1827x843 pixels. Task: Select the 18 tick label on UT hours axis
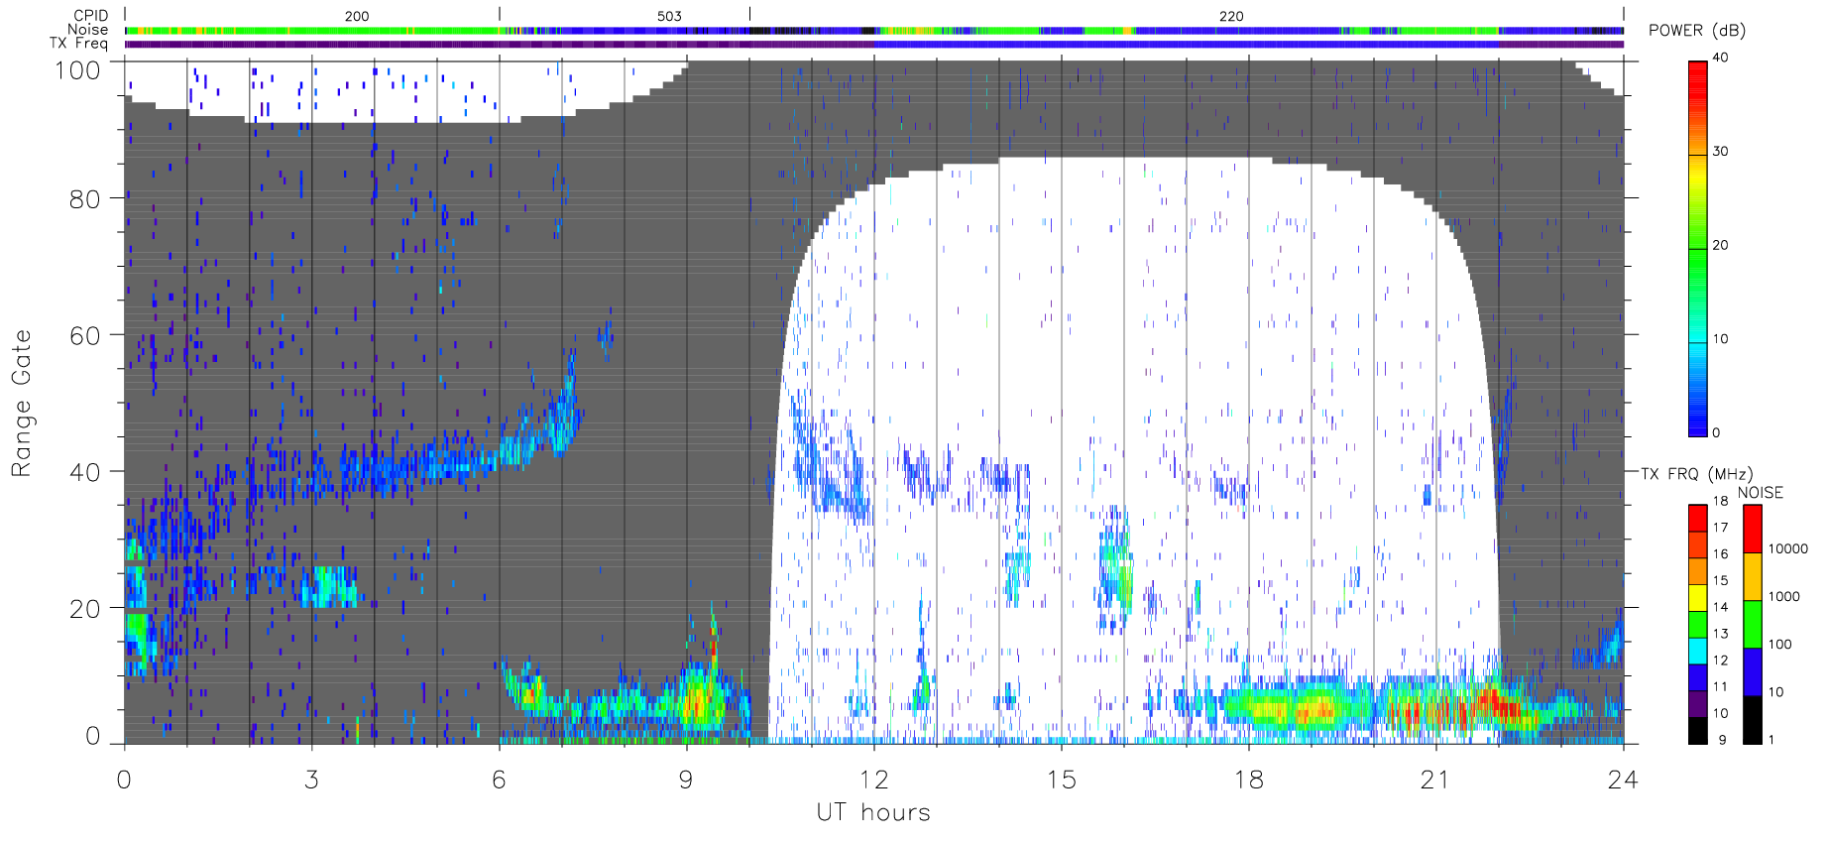pos(1248,780)
